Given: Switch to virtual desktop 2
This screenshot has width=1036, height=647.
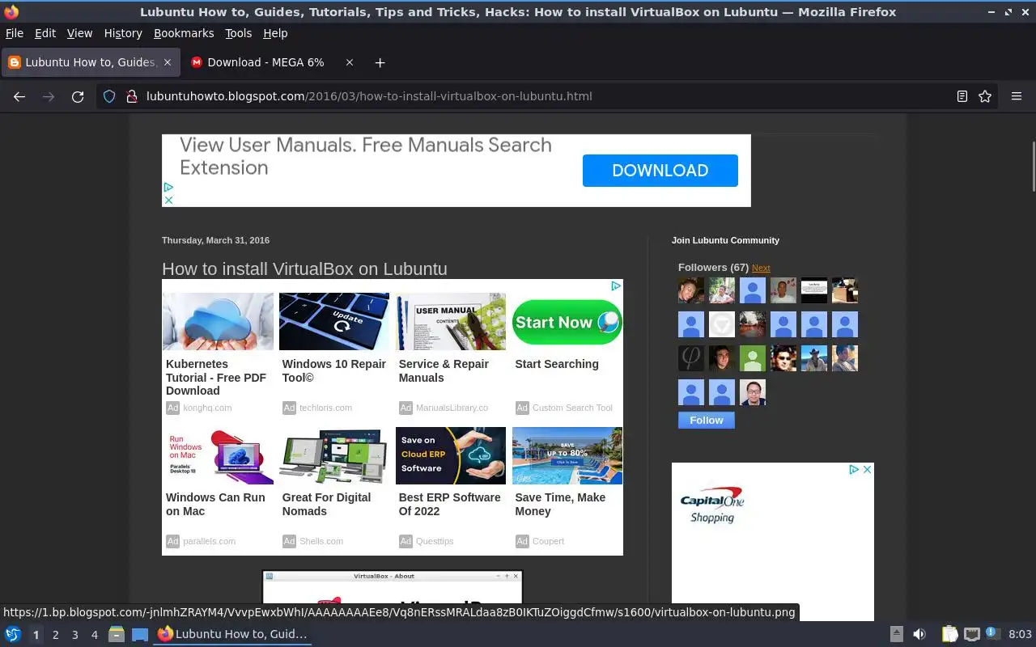Looking at the screenshot, I should pyautogui.click(x=55, y=635).
